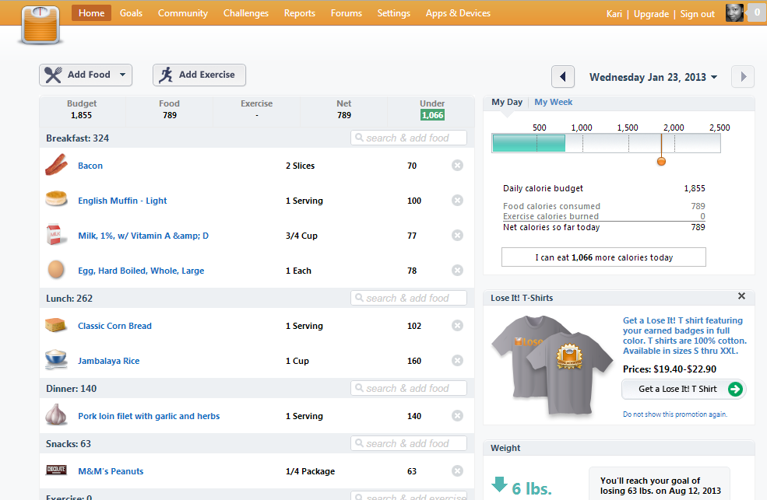Delete the Egg, Hard Boiled entry
767x500 pixels.
[x=457, y=271]
